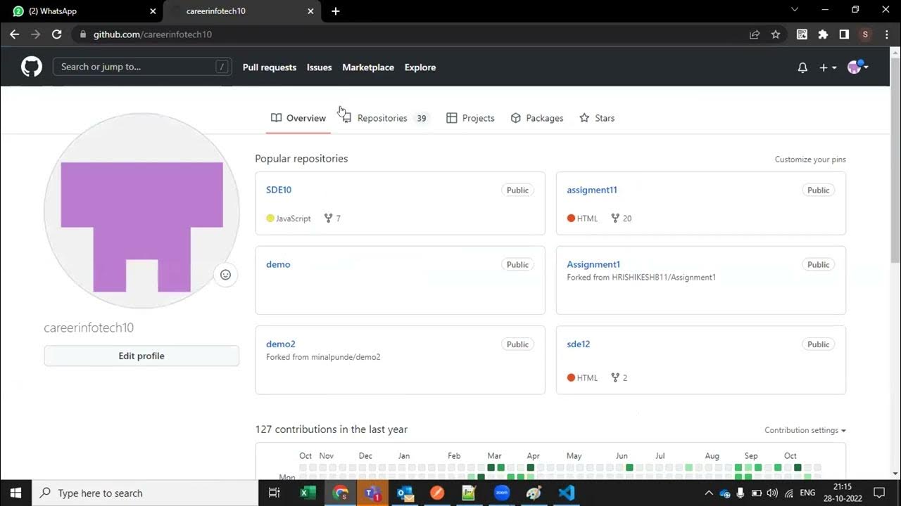Image resolution: width=901 pixels, height=506 pixels.
Task: Click 'Forked from minalpunde/demo2' text
Action: [323, 357]
